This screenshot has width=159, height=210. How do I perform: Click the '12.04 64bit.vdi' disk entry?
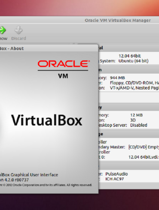pos(144,157)
